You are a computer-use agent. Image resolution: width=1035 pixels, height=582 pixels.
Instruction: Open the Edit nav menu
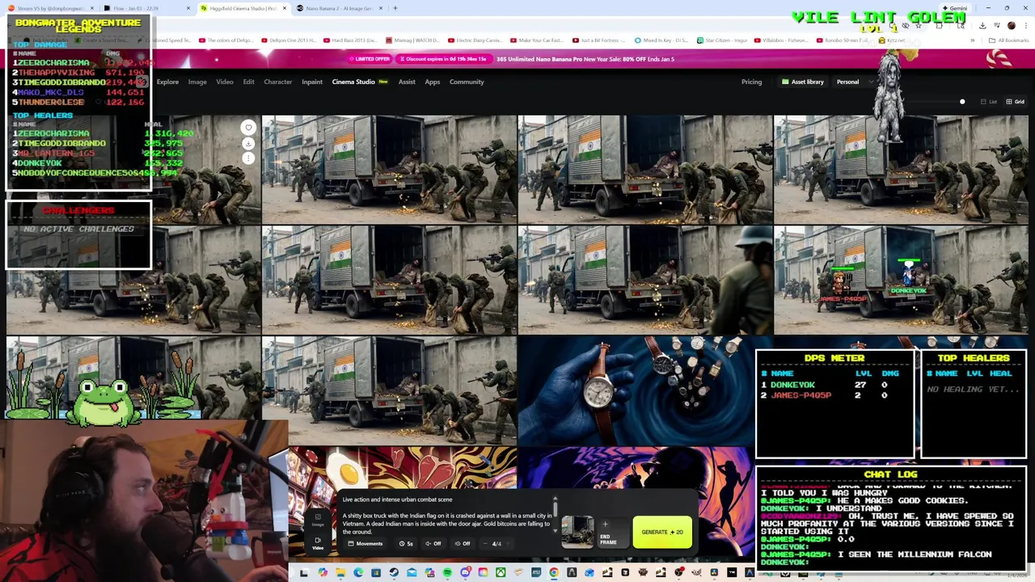coord(248,82)
